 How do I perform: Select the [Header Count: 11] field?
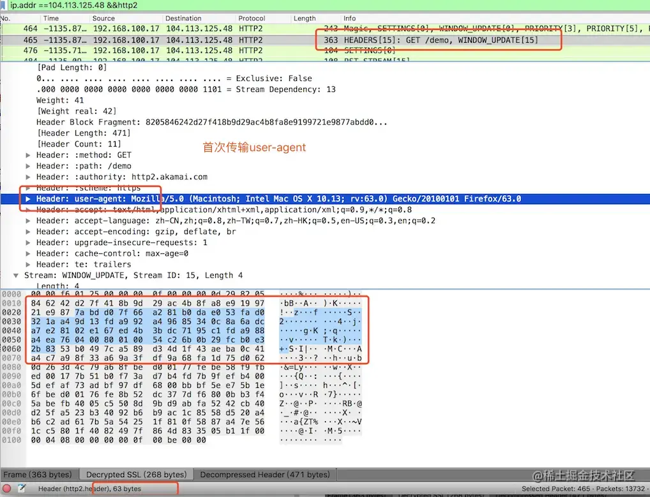(79, 144)
